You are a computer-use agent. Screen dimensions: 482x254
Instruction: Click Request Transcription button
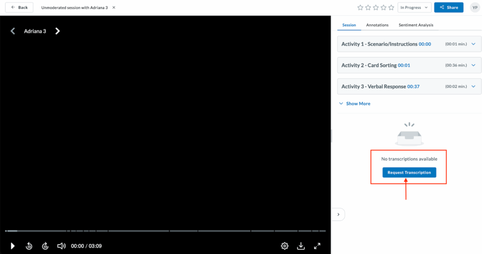[409, 172]
